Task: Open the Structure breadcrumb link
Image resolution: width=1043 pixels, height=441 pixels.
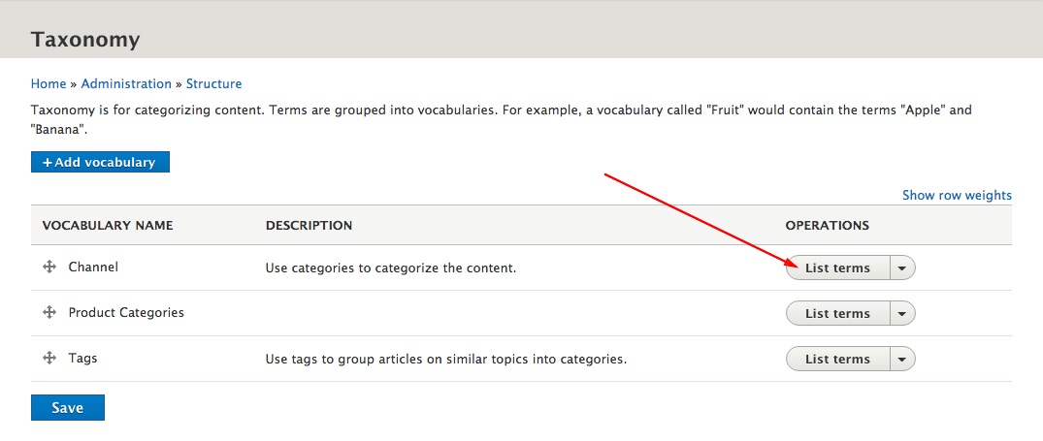Action: [213, 83]
